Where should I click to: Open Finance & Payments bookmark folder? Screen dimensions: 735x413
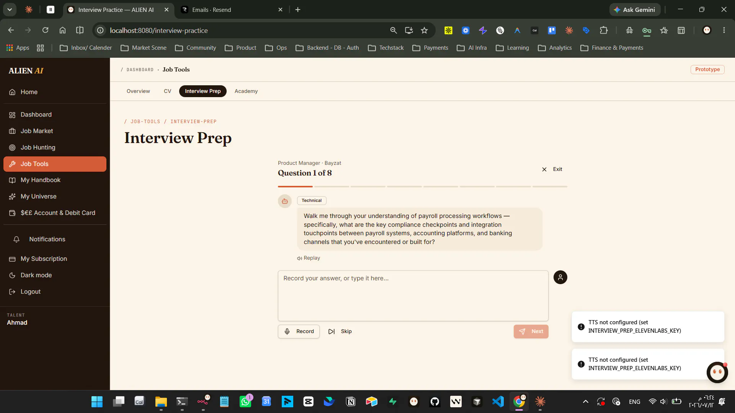[x=612, y=48]
